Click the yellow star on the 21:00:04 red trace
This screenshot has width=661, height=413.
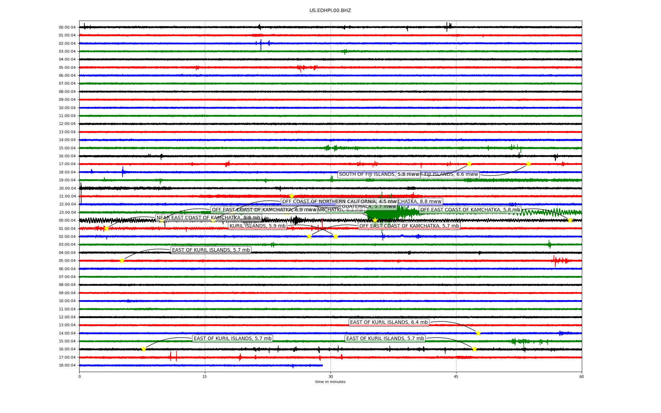tap(292, 196)
